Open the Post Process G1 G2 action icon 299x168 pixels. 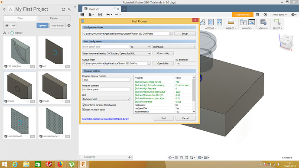211,22
